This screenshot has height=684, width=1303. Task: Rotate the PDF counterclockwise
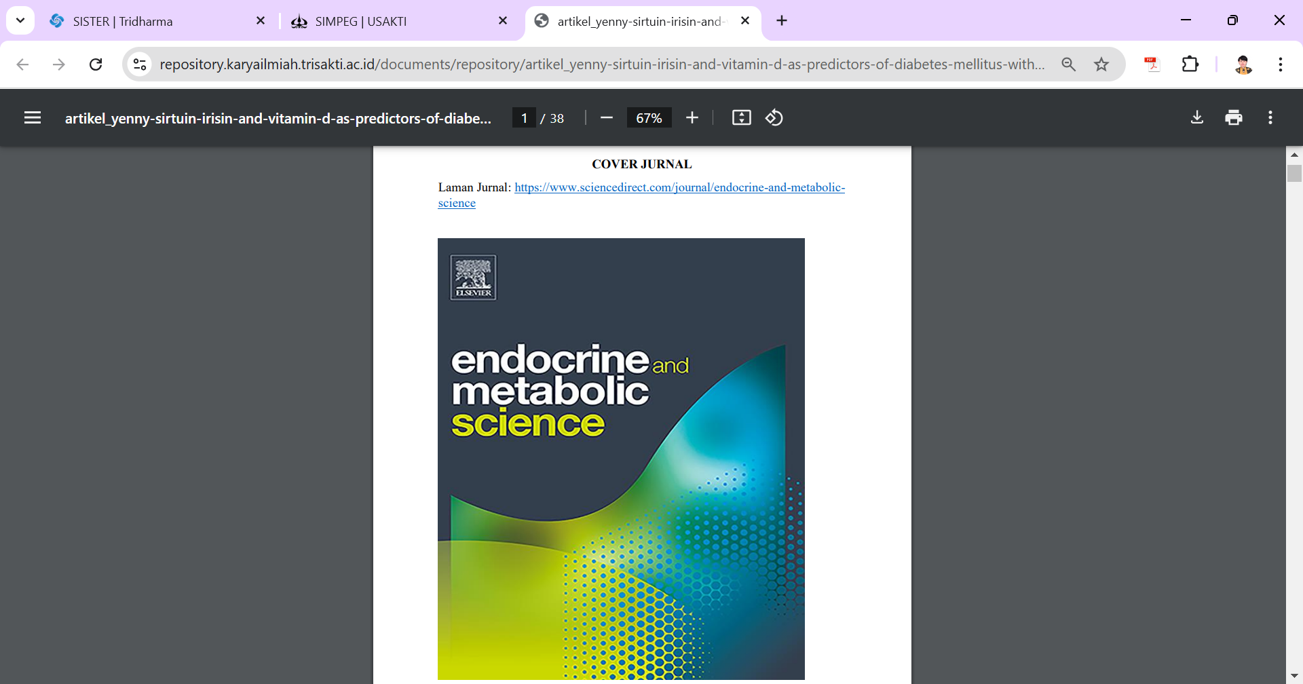(774, 118)
